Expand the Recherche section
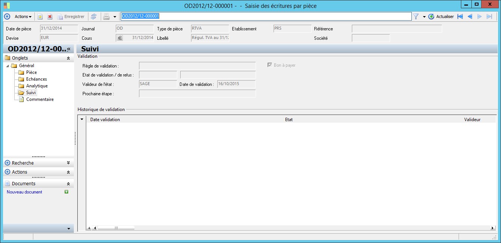Screen dimensions: 501x243 pos(68,163)
